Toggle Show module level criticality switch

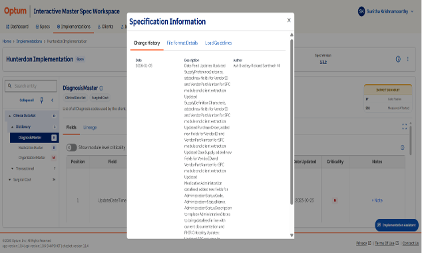tap(71, 148)
